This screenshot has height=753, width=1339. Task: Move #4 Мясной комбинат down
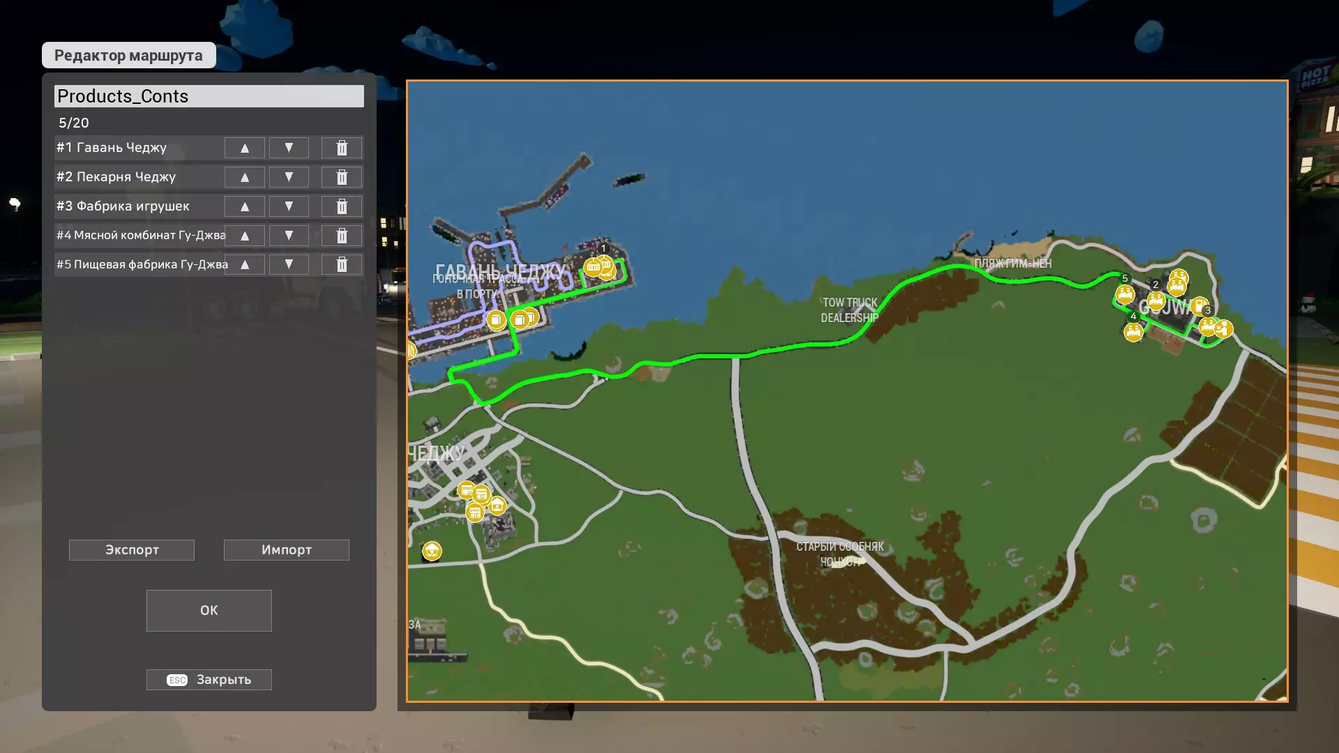[x=289, y=236]
